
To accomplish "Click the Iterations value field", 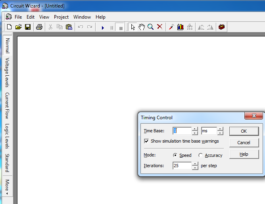I will 182,166.
